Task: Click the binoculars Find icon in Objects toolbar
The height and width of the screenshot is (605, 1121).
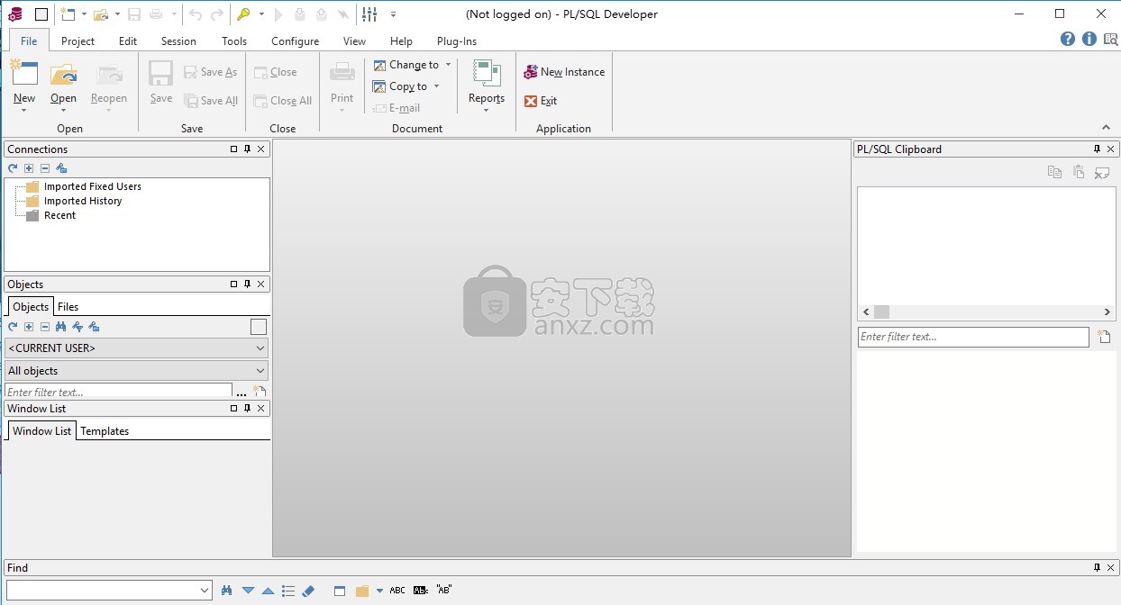Action: [x=61, y=327]
